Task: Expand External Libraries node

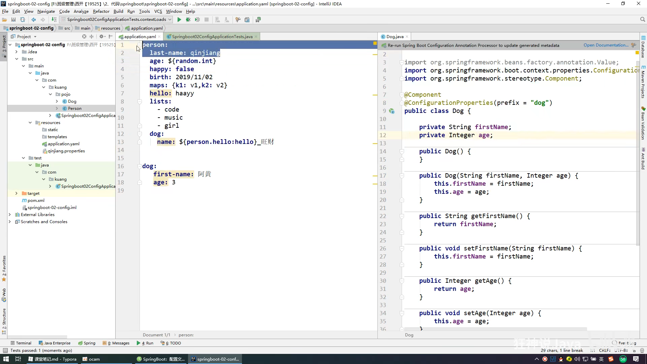Action: coord(9,214)
